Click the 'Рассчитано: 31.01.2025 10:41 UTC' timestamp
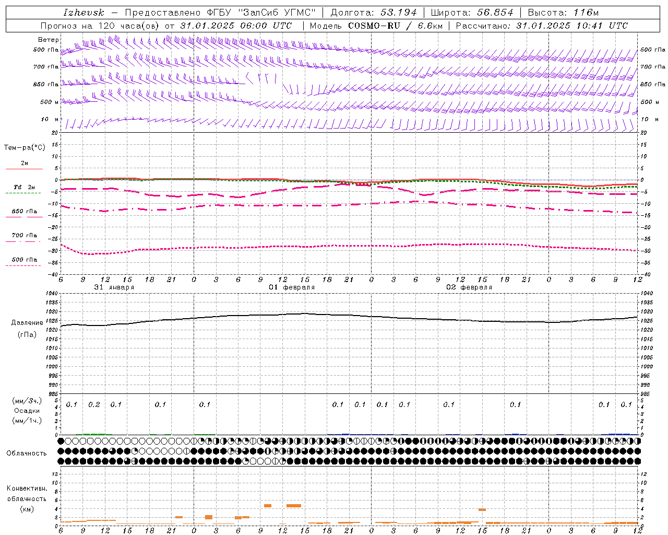668x535 pixels. click(542, 26)
